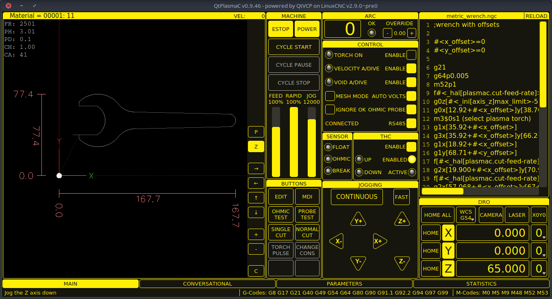Zoom in the preview with plus button
This screenshot has width=552, height=299.
click(x=256, y=235)
